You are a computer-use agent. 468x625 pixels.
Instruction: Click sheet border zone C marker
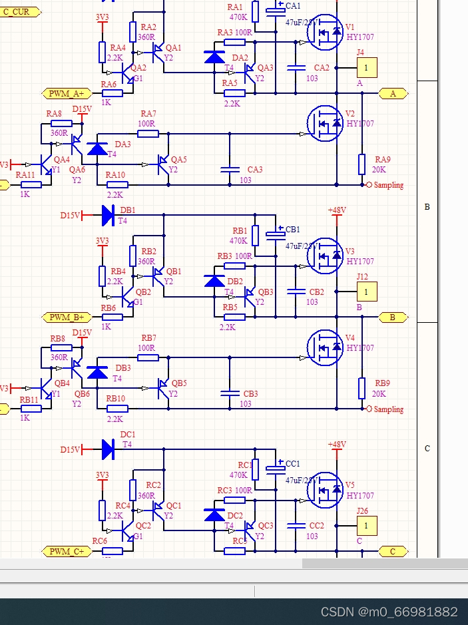click(427, 449)
